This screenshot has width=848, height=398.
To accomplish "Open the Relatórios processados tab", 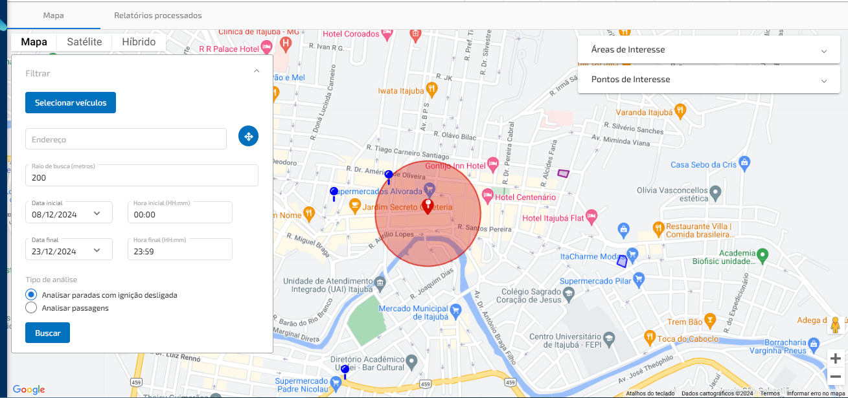I will click(x=158, y=15).
